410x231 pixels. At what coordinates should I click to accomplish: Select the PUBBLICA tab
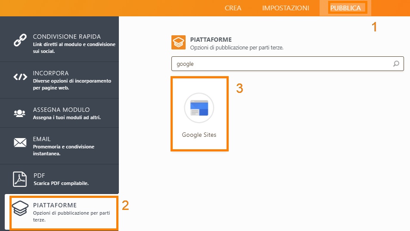point(345,8)
